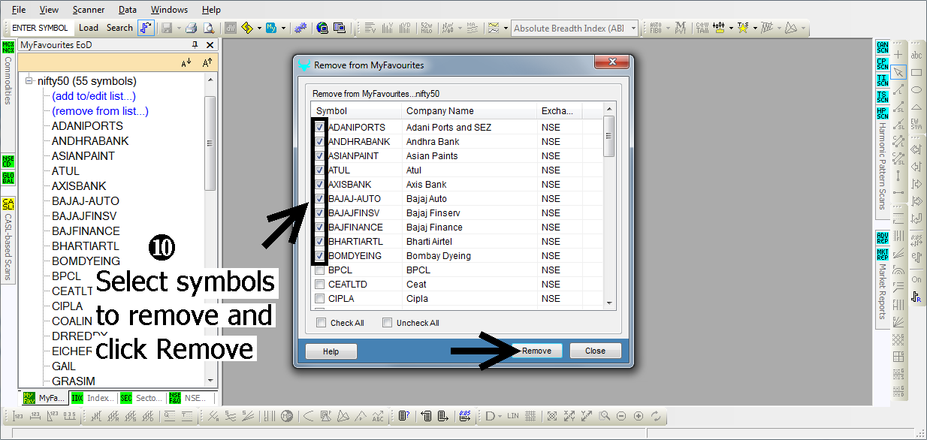Select the crosshair plus tool

[898, 55]
